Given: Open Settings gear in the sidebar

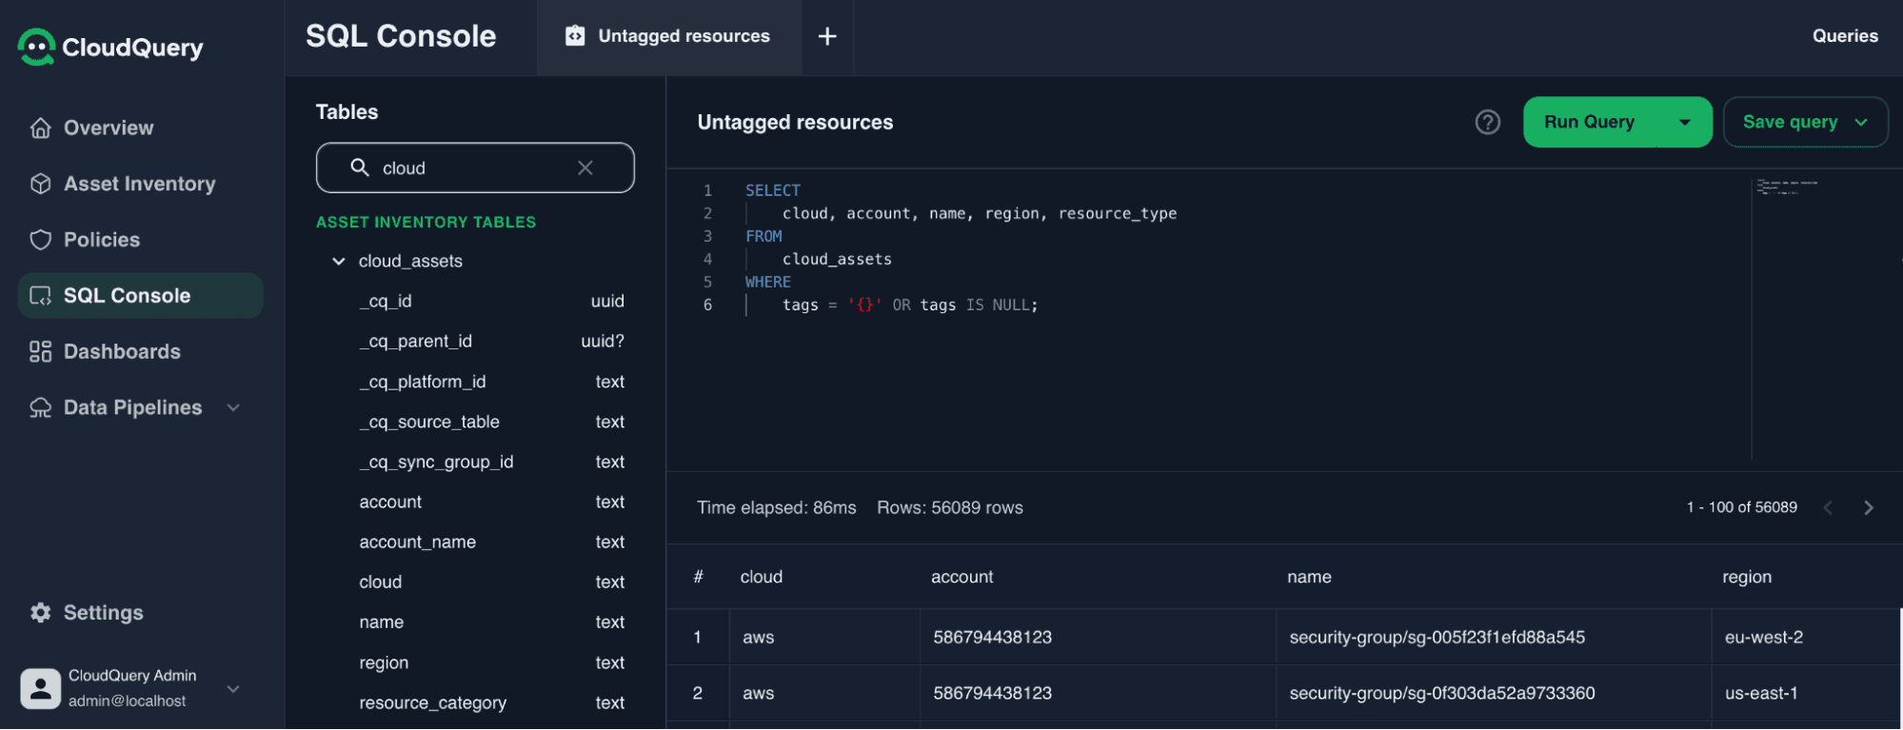Looking at the screenshot, I should tap(40, 613).
